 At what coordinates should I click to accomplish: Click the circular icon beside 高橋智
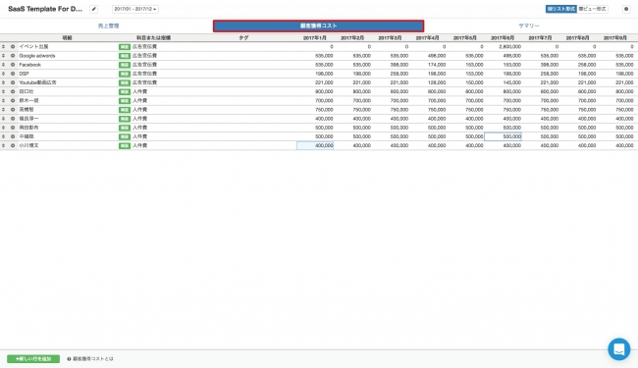13,109
